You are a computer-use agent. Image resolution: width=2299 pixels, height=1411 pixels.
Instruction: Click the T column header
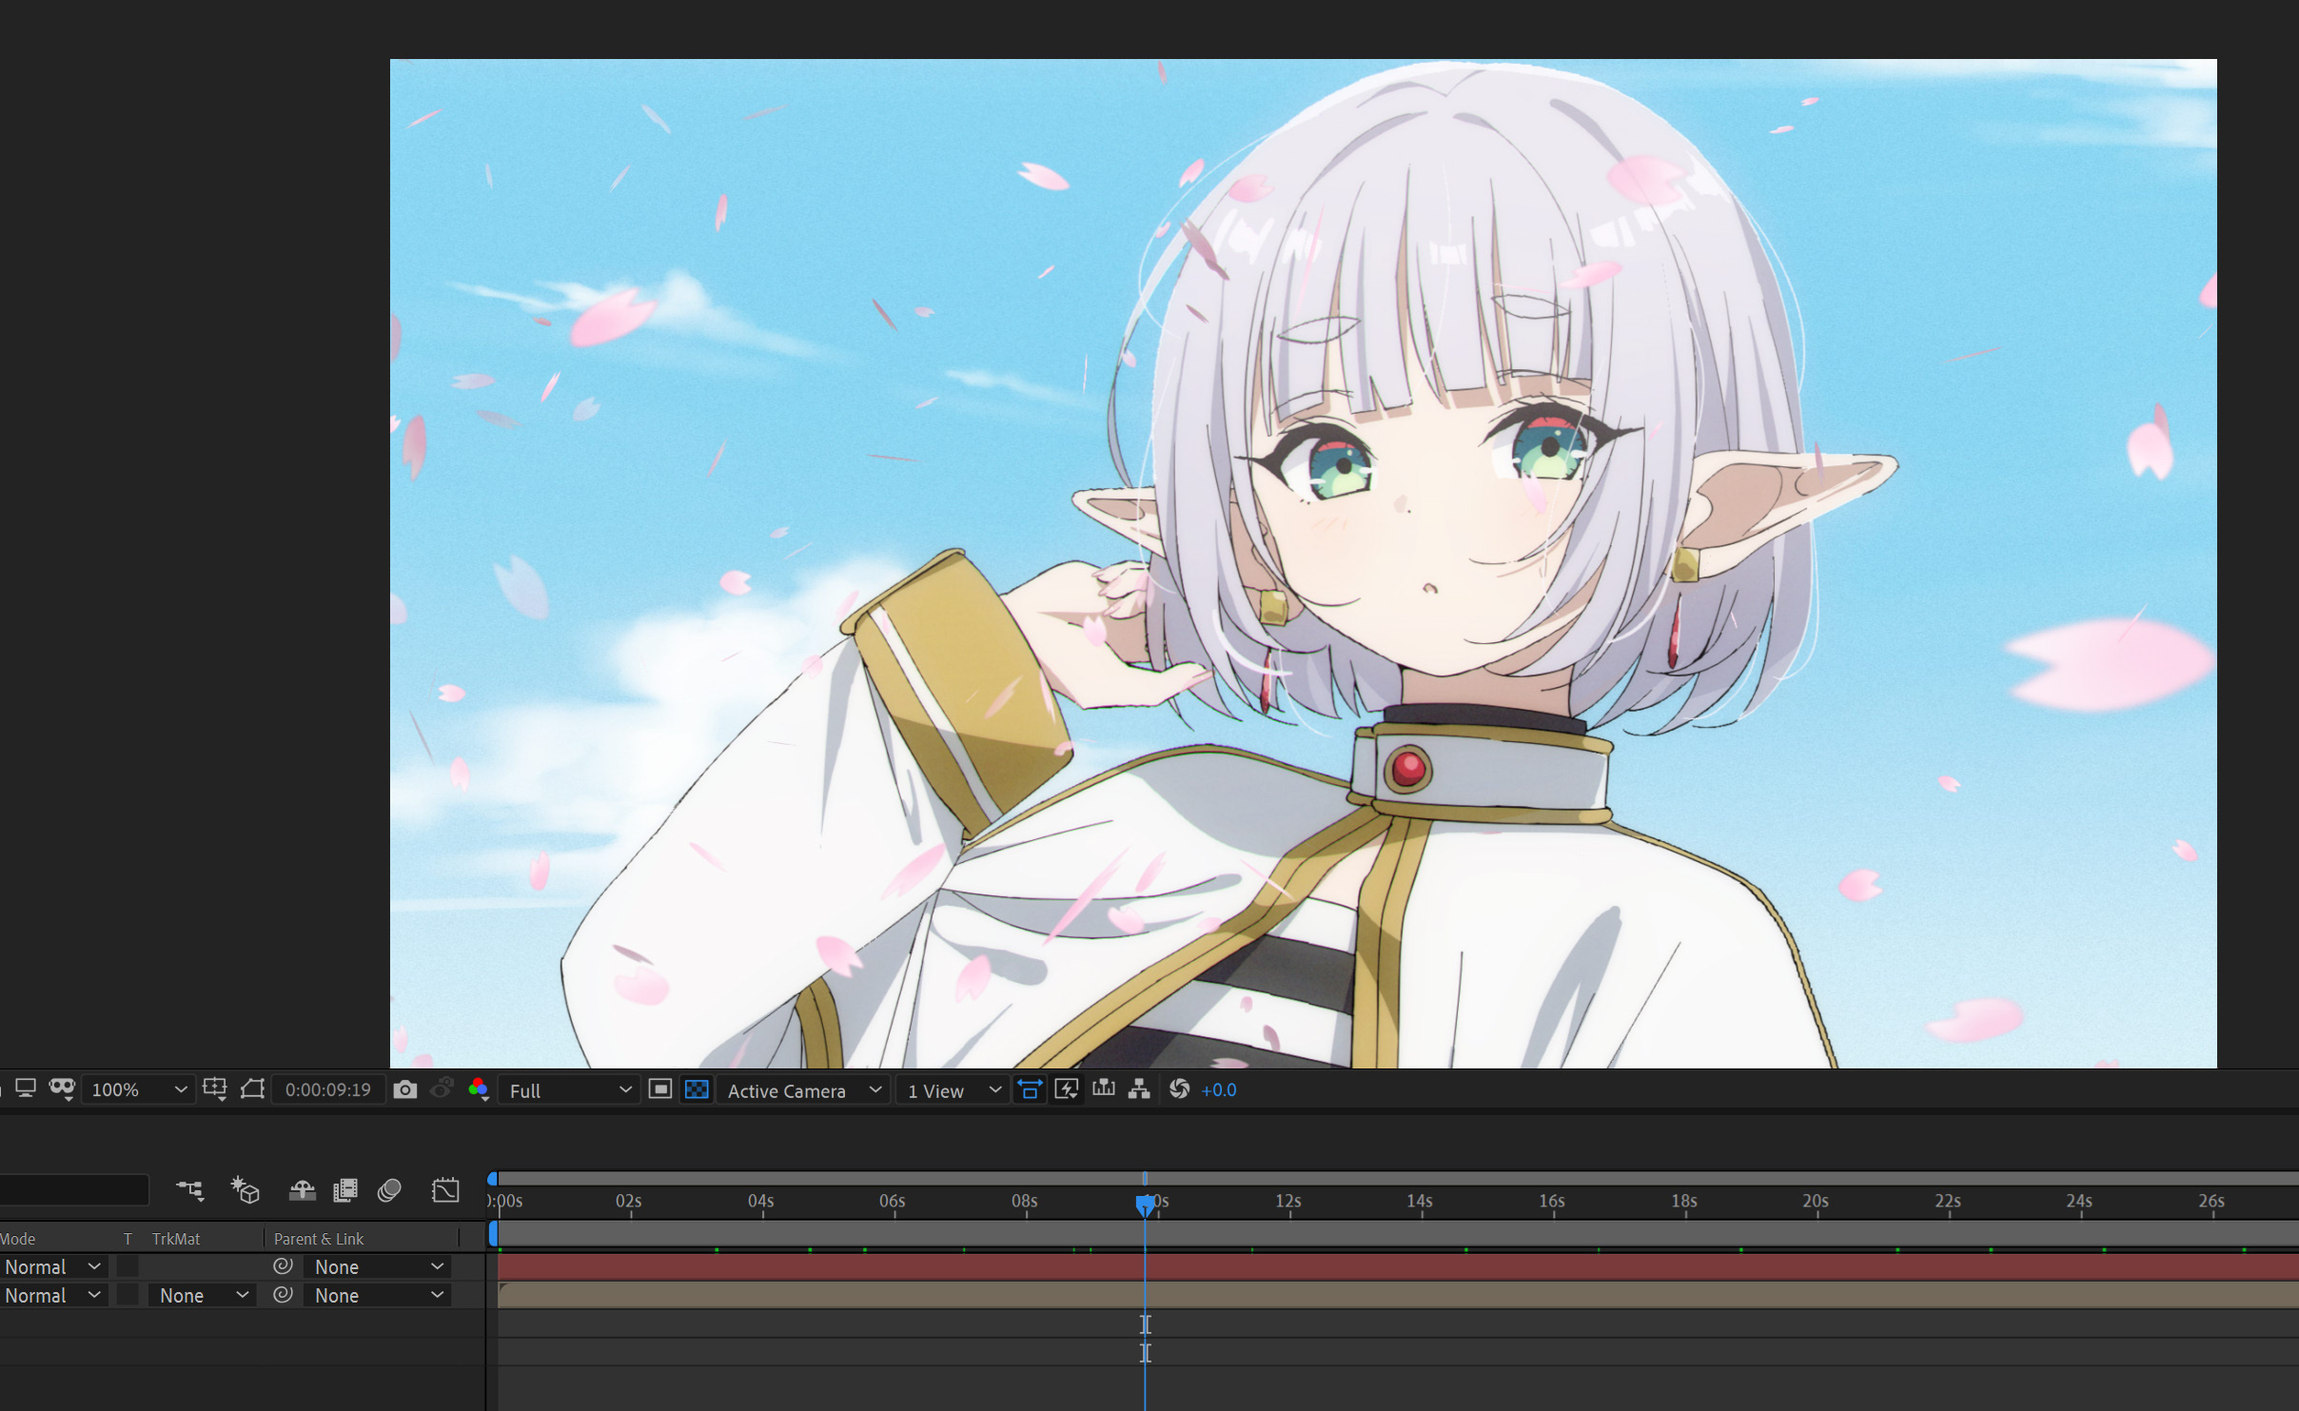(x=128, y=1239)
